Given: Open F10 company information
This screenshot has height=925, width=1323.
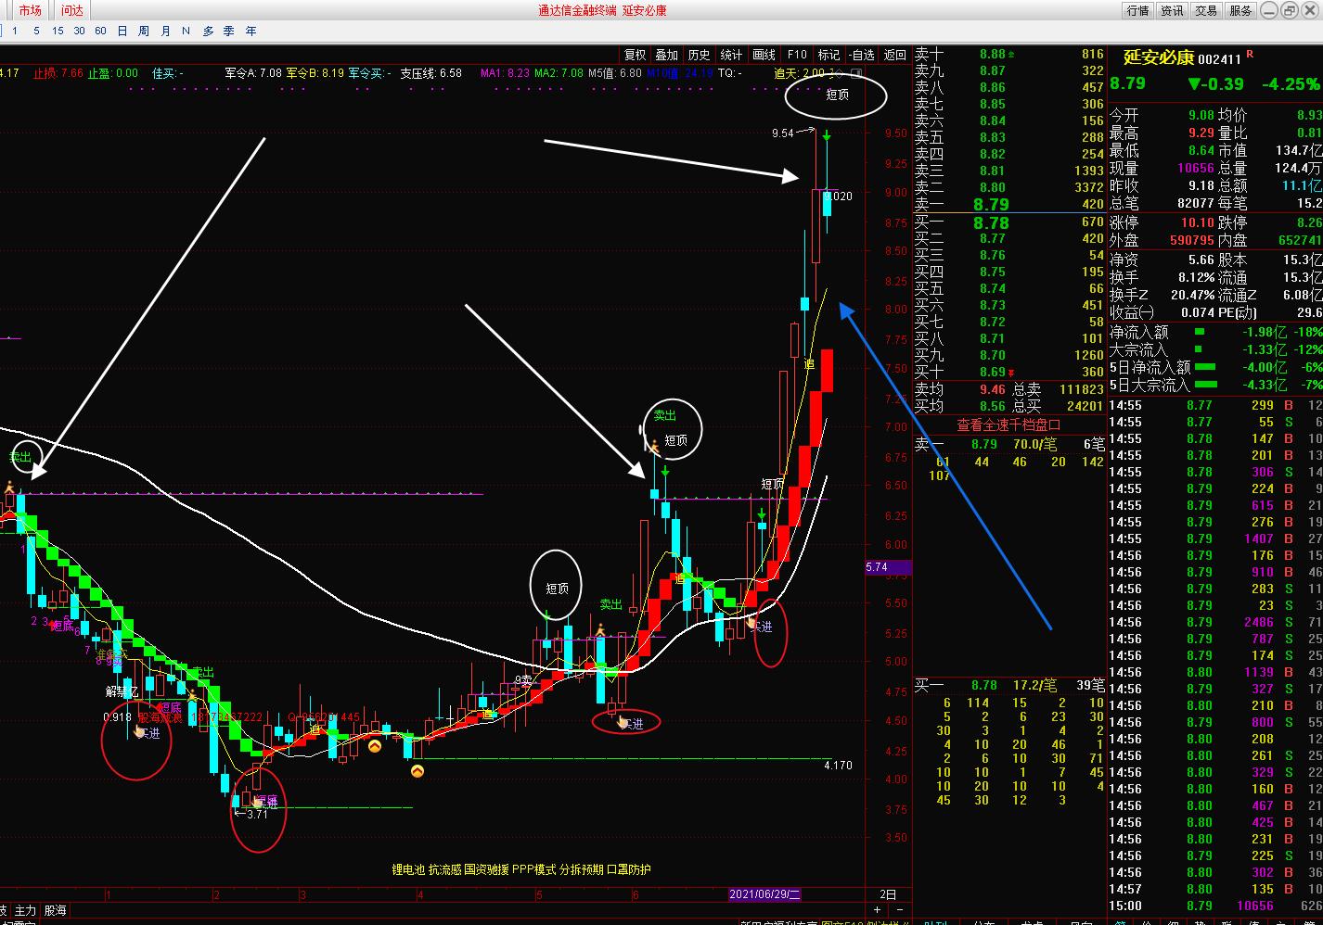Looking at the screenshot, I should click(796, 55).
